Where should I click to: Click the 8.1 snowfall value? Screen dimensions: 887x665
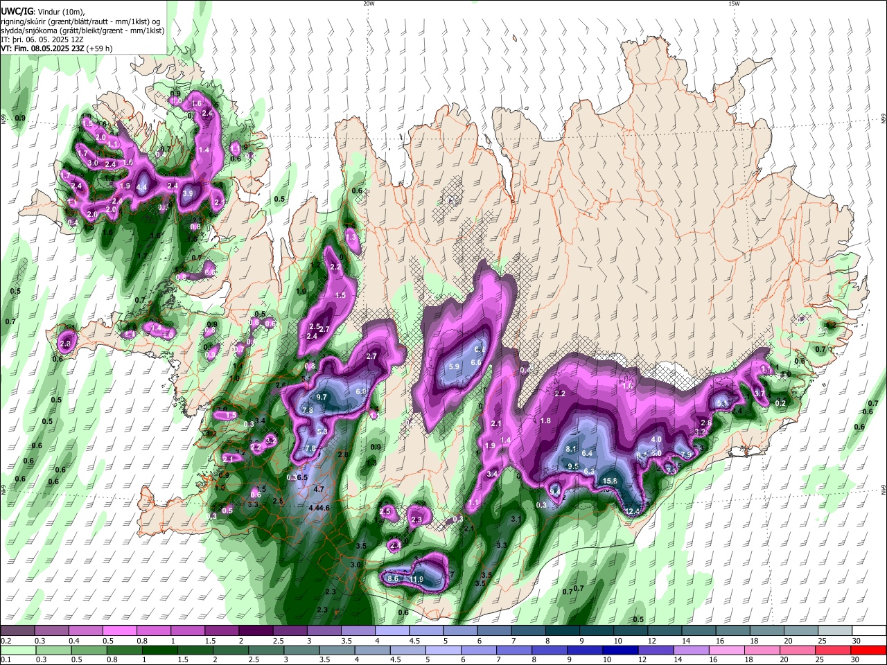[572, 449]
